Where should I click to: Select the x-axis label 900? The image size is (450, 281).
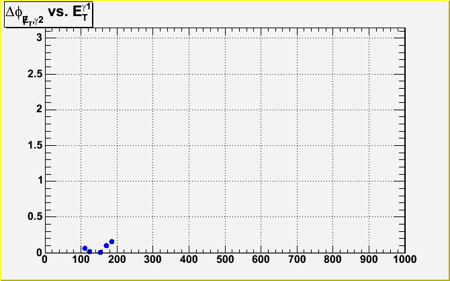pos(368,259)
